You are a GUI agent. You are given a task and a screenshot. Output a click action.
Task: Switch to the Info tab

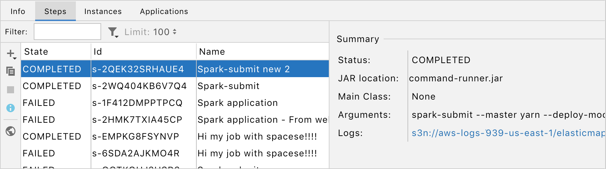[x=18, y=11]
